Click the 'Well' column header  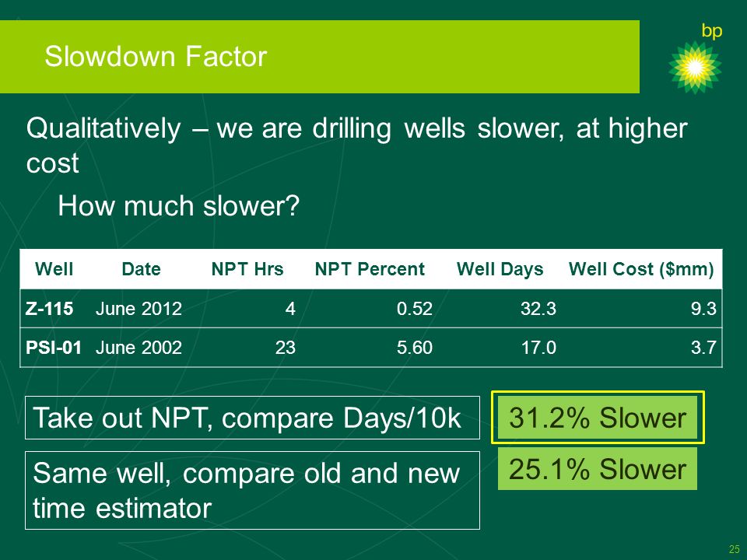tap(54, 269)
